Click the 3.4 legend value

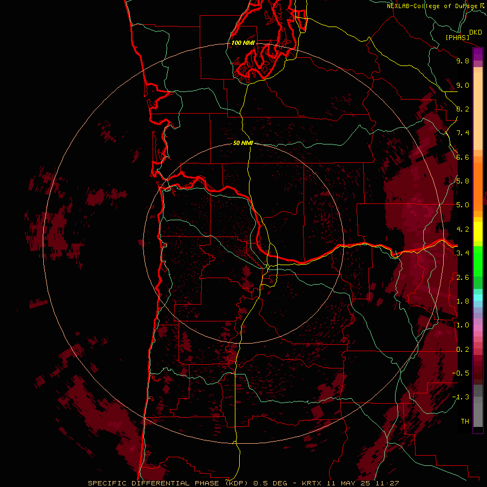[463, 253]
